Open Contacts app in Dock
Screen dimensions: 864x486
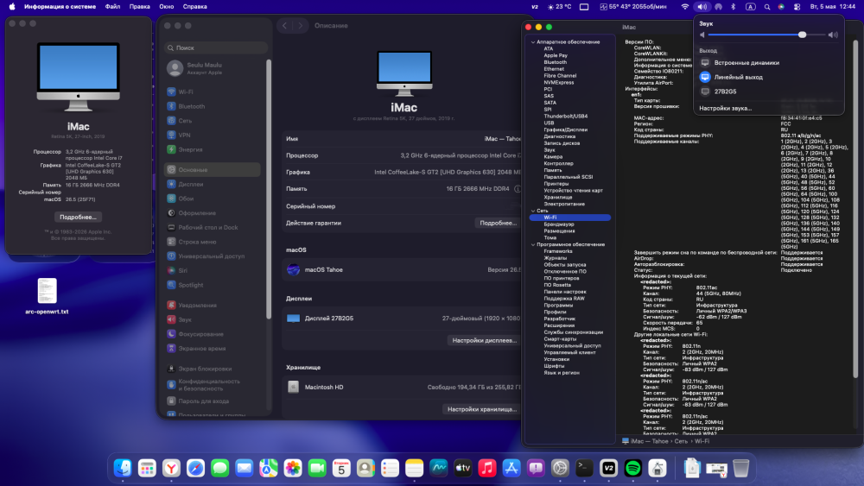pos(365,468)
